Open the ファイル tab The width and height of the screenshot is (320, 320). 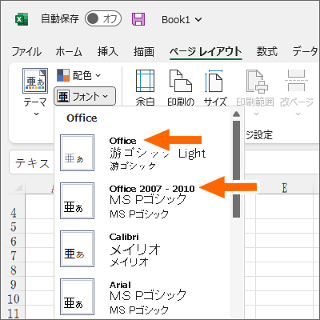tap(26, 51)
